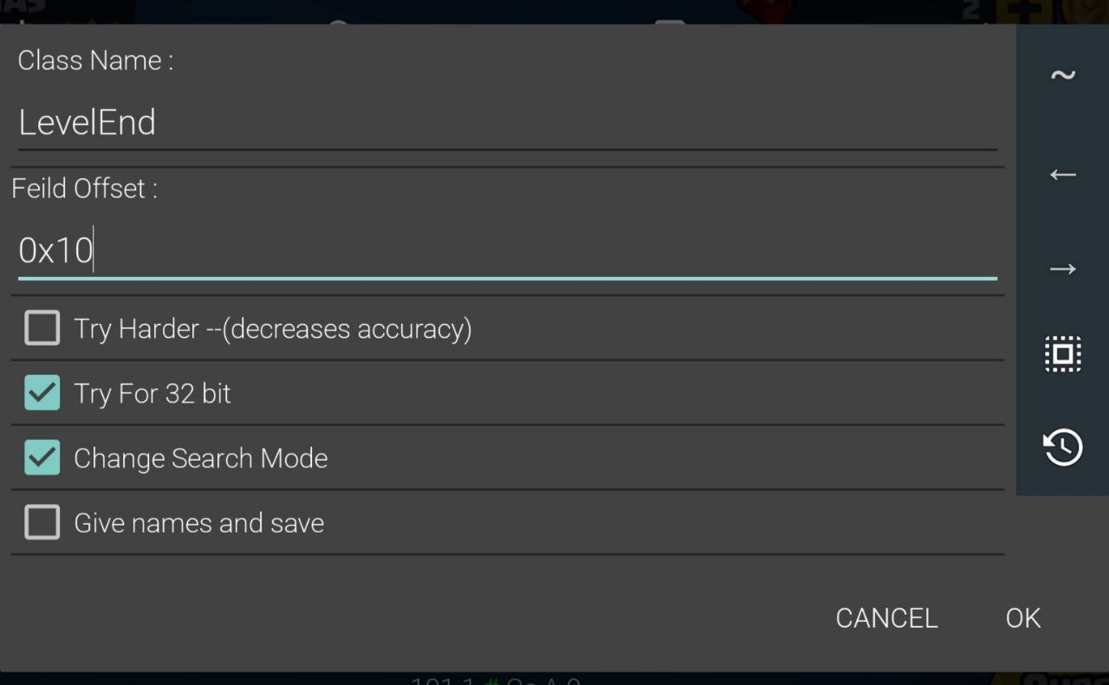Tap the tilde symbol icon in side panel
This screenshot has height=685, width=1109.
pyautogui.click(x=1062, y=75)
